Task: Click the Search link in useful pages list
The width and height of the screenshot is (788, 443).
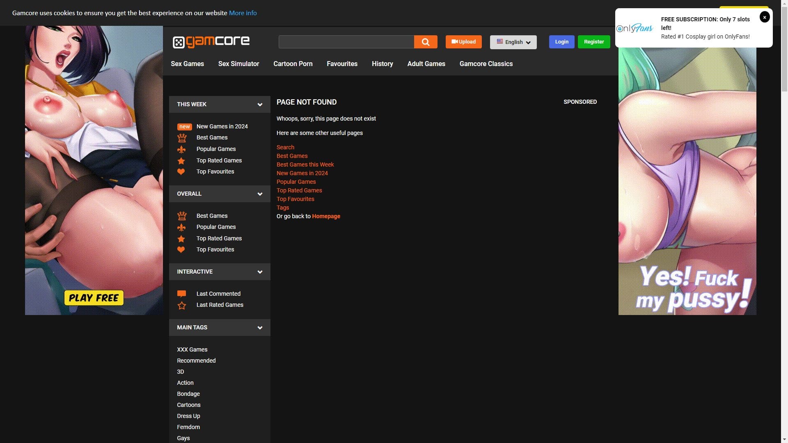Action: point(285,147)
